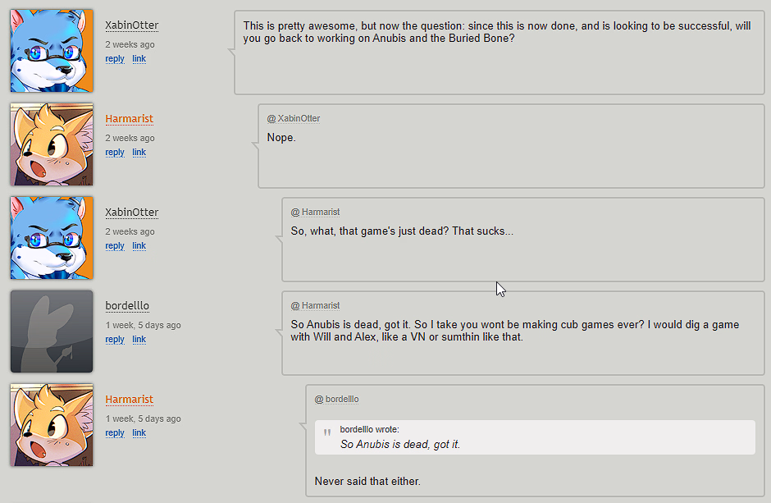Viewport: 771px width, 503px height.
Task: Visit bordelllo's profile via username
Action: [x=127, y=306]
